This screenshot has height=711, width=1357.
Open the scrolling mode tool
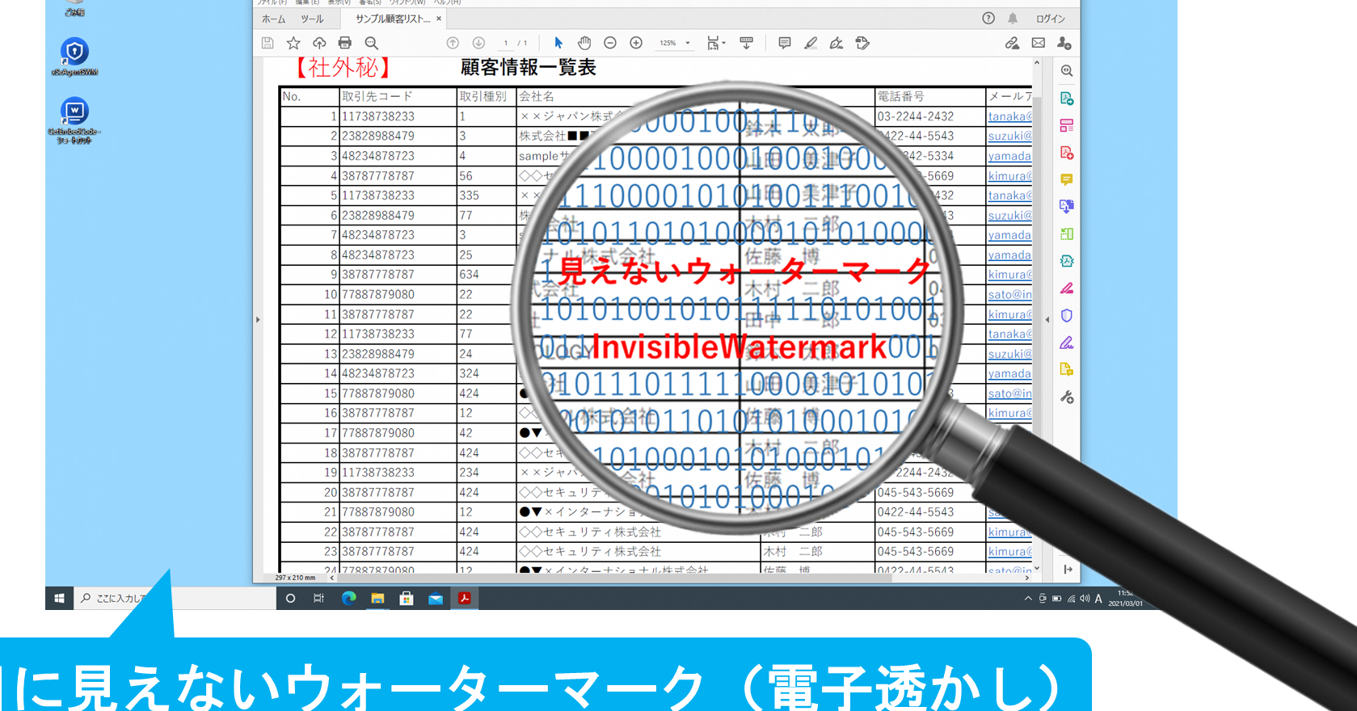tap(746, 43)
